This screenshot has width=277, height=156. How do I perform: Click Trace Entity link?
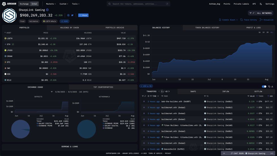click(248, 20)
